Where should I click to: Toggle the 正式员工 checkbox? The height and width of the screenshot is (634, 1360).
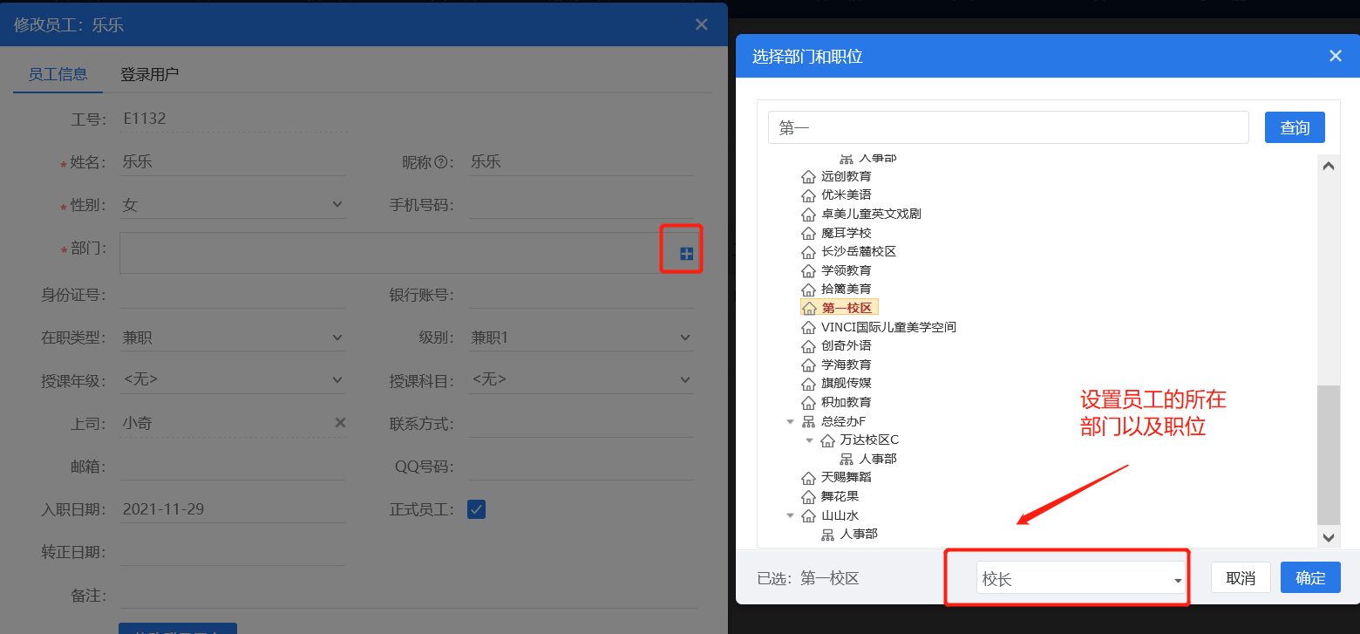tap(476, 509)
